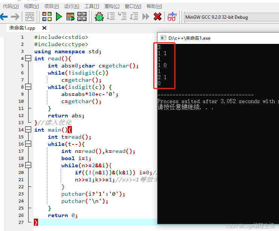The image size is (279, 231).
Task: Click the rebuild all gray squares icon
Action: coord(82,16)
